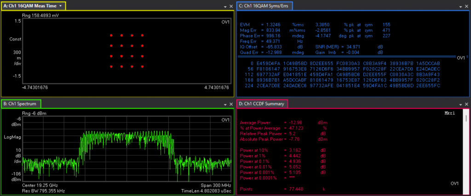Image resolution: width=471 pixels, height=196 pixels.
Task: Open window options menu for Spectrum panel
Action: pos(225,104)
